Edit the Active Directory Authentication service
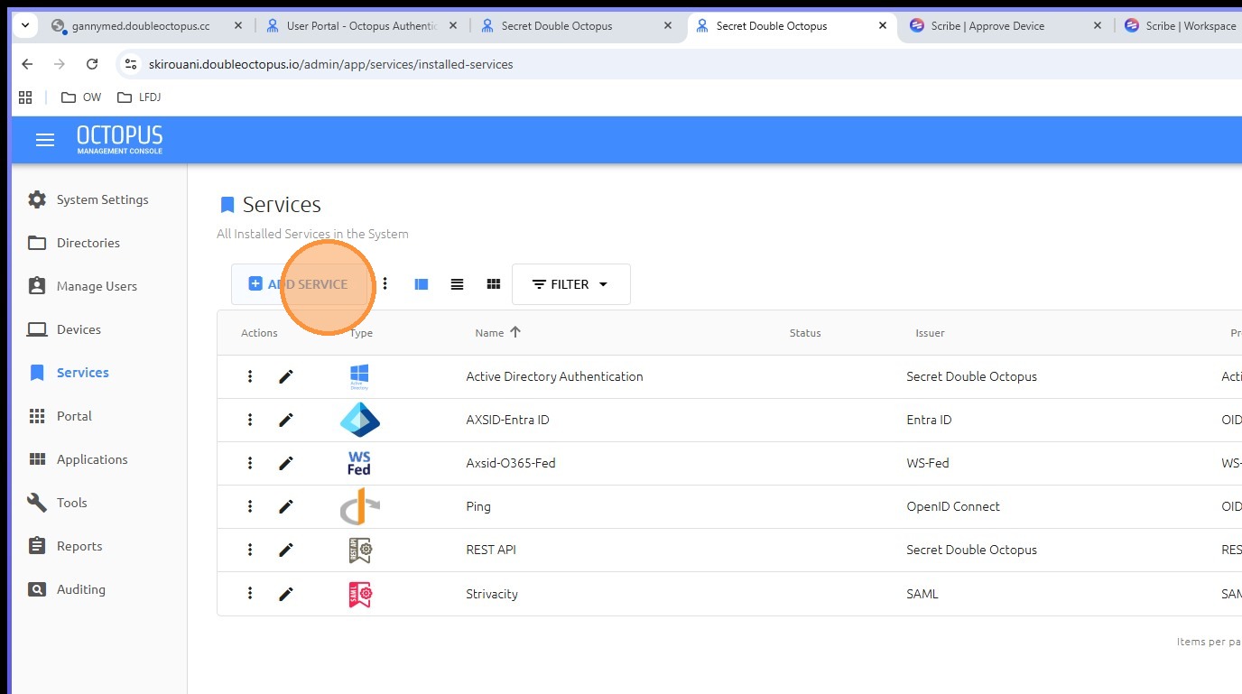This screenshot has width=1242, height=694. [x=286, y=376]
